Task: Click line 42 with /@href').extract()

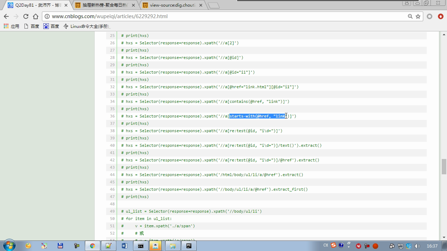Action: tap(220, 160)
